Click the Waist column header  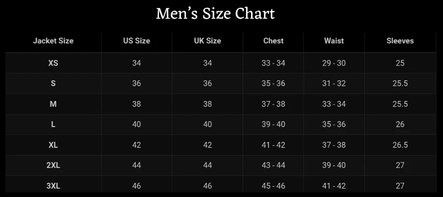tap(334, 41)
